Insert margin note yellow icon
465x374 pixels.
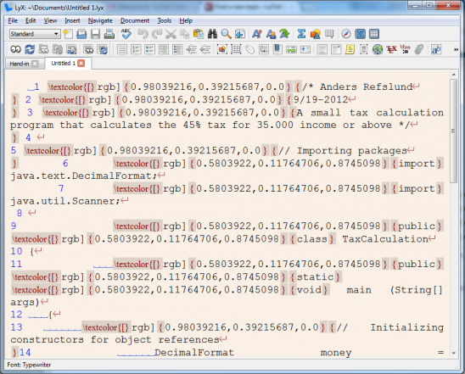pyautogui.click(x=350, y=49)
